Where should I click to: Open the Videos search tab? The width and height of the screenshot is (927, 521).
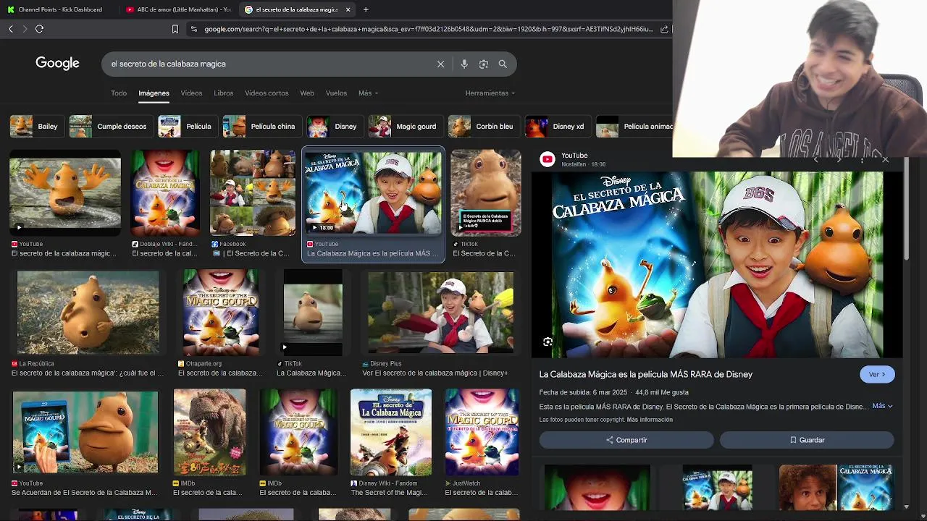point(191,93)
